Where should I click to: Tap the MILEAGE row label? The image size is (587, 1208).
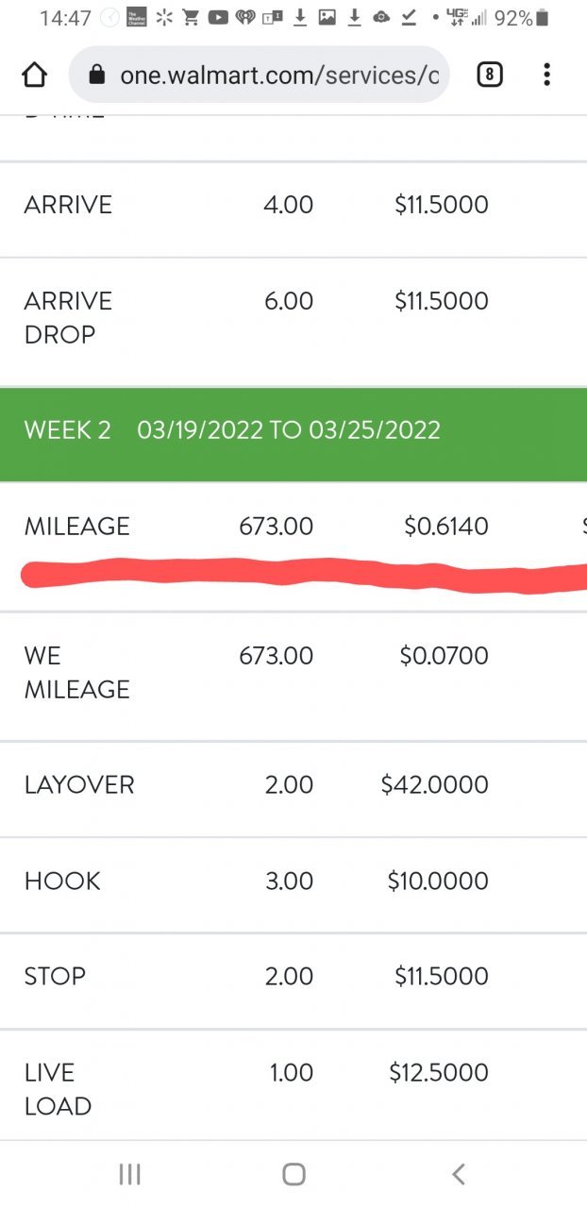tap(77, 527)
